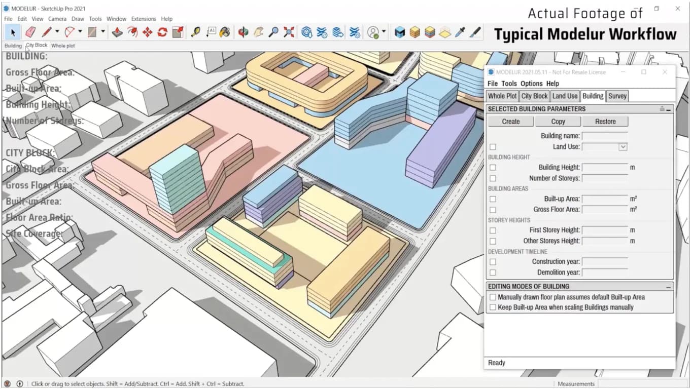Select the Rectangle shape tool
Screen dimensions: 691x390
tap(92, 32)
